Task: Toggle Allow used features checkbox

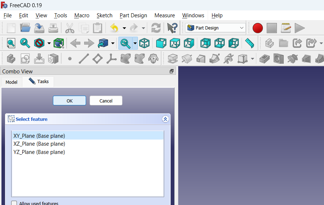Action: click(14, 203)
